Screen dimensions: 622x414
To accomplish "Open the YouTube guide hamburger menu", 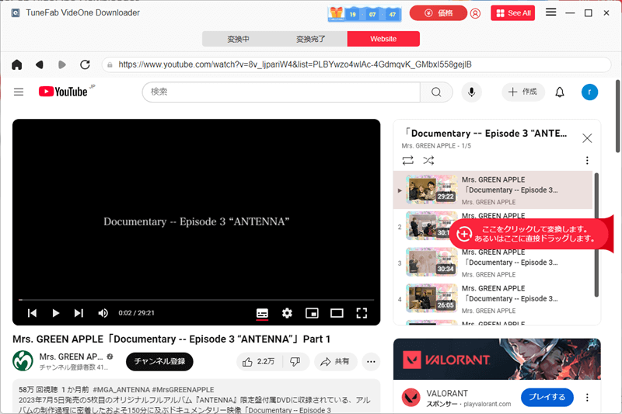I will (x=19, y=92).
